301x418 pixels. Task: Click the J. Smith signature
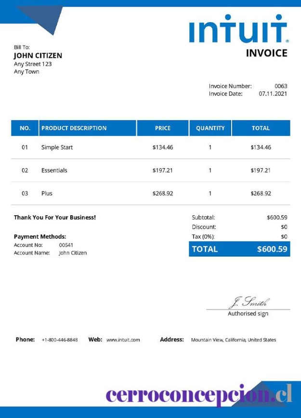(x=249, y=302)
